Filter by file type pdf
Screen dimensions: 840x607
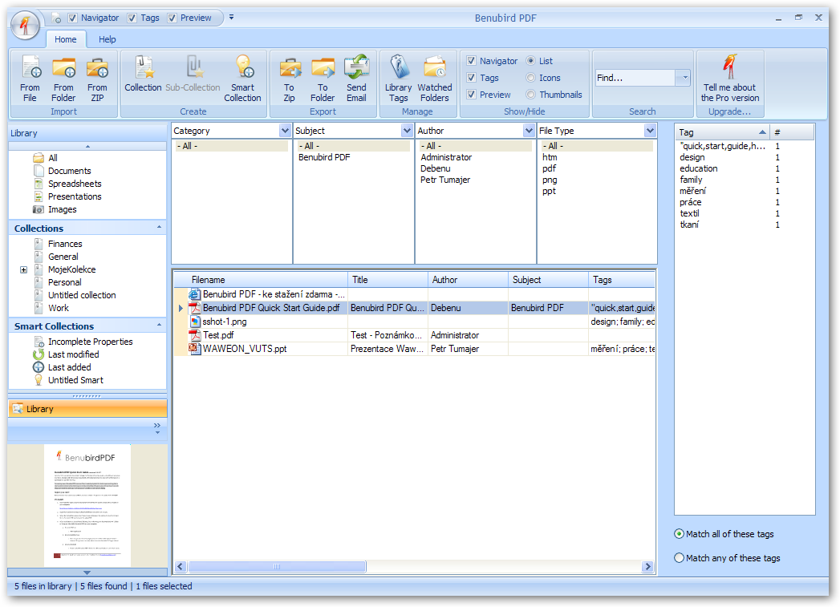pos(549,168)
